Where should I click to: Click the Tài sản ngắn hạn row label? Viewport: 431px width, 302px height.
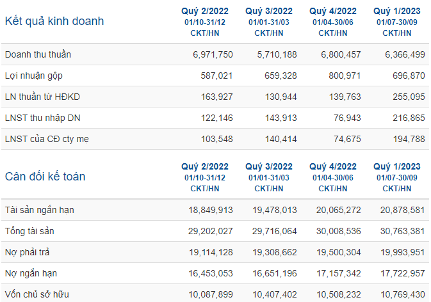click(40, 210)
